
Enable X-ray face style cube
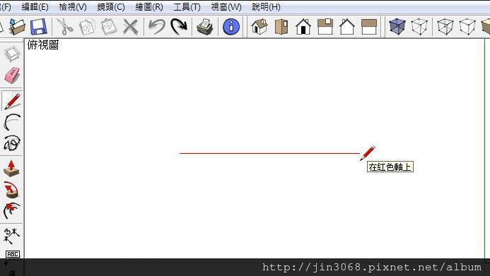[397, 27]
